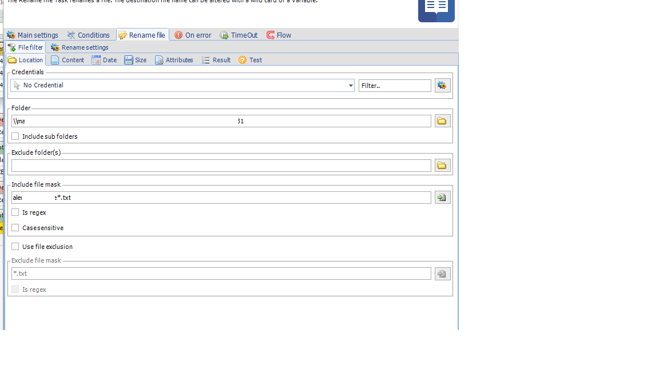Enable the Case sensitive checkbox
The width and height of the screenshot is (659, 370).
pos(15,228)
